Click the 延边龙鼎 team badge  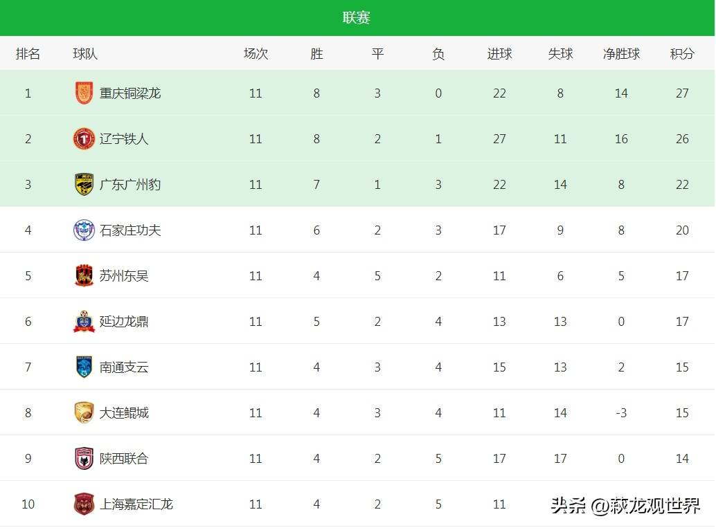point(84,321)
